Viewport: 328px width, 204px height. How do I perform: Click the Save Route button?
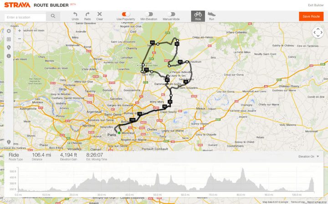point(311,16)
